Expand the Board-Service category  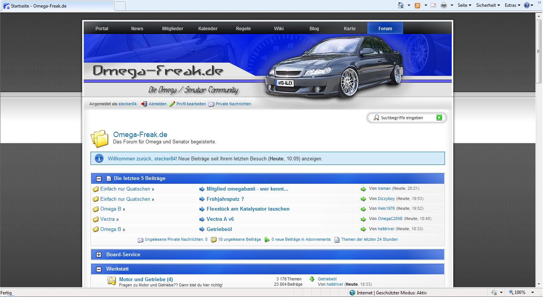[99, 255]
